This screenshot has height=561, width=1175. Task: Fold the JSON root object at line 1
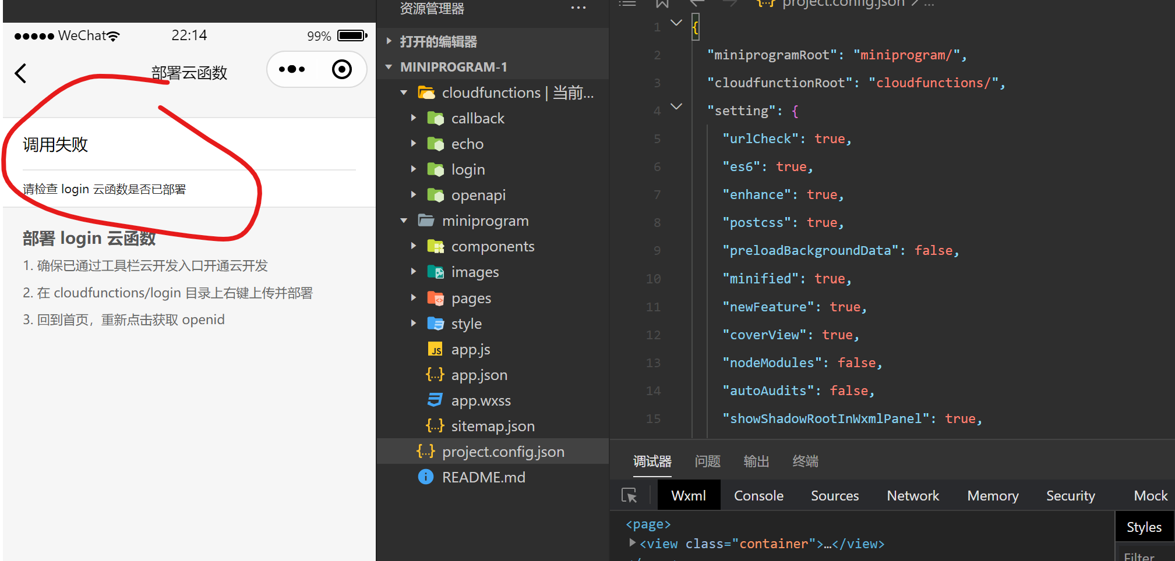point(676,23)
